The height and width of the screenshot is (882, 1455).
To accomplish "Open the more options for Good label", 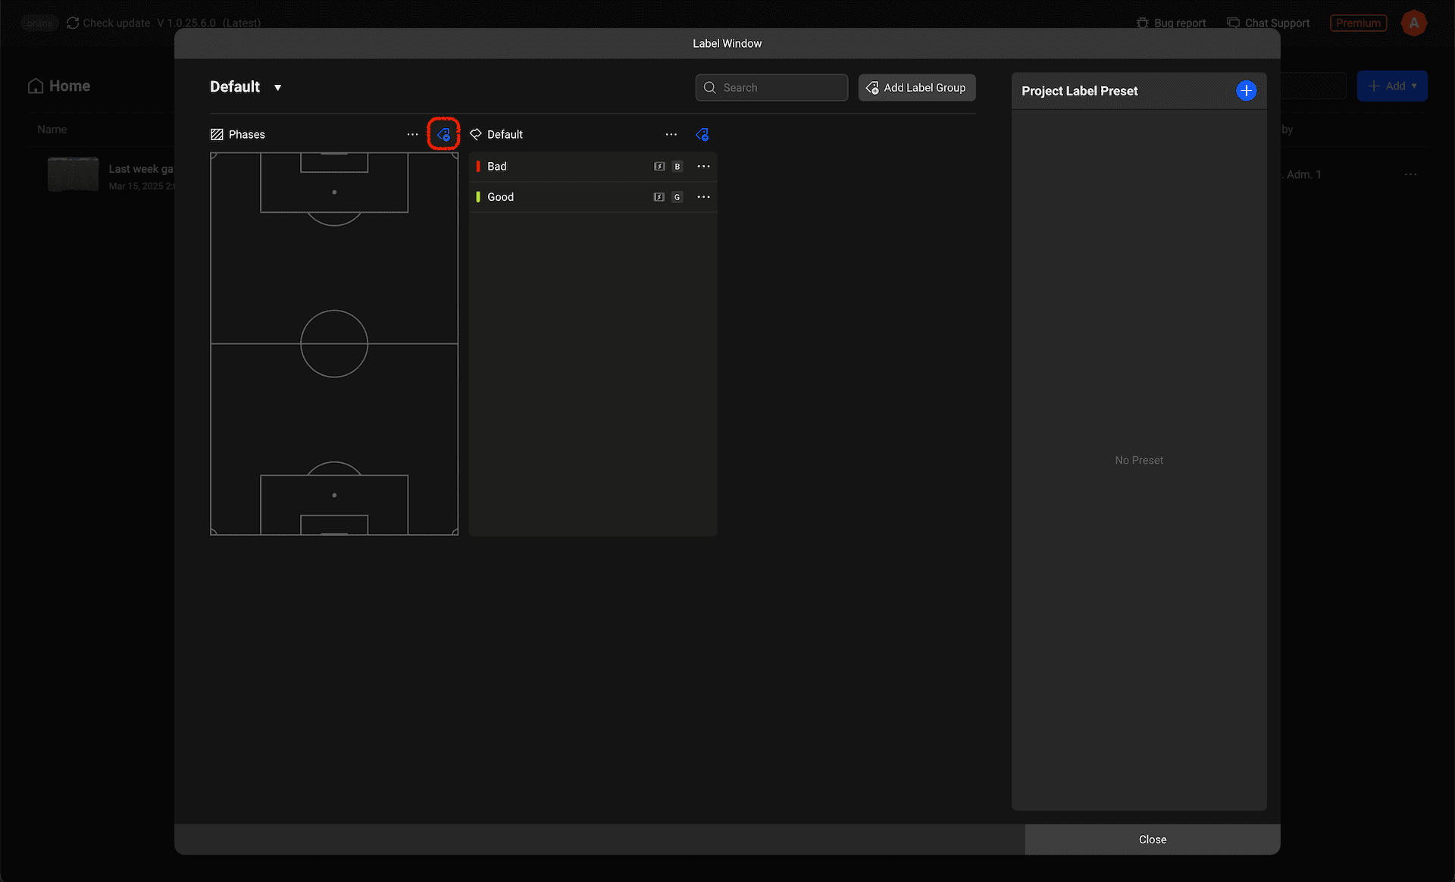I will tap(703, 197).
